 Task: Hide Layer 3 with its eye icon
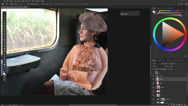(153, 87)
